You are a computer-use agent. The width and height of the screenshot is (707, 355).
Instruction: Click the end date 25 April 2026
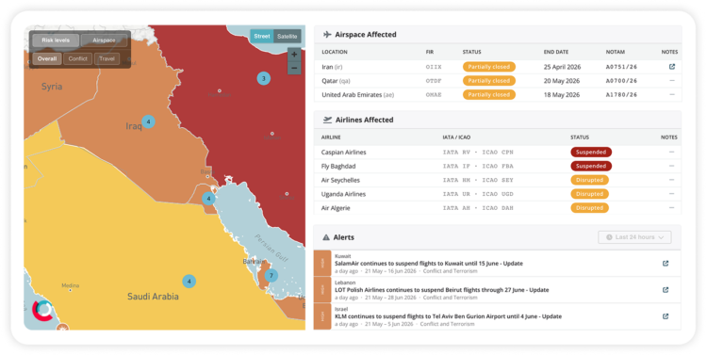[562, 67]
